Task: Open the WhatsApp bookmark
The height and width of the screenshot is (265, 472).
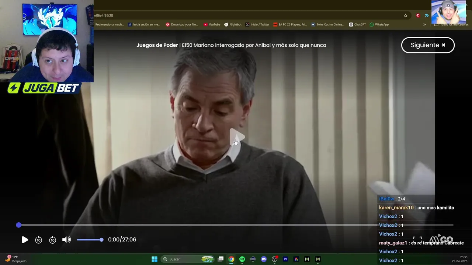Action: [379, 25]
